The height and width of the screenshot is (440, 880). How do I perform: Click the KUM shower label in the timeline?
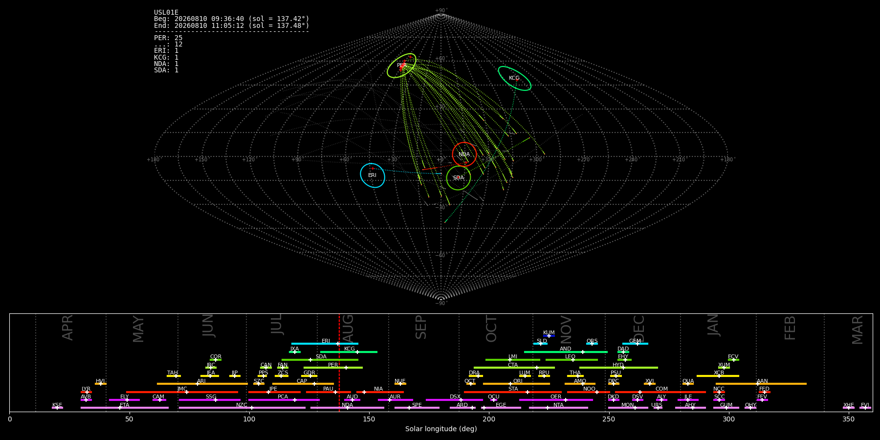point(549,333)
